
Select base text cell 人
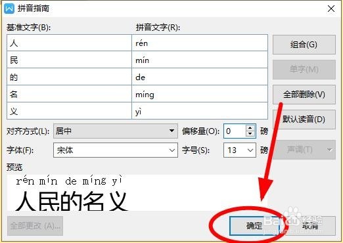(x=69, y=43)
